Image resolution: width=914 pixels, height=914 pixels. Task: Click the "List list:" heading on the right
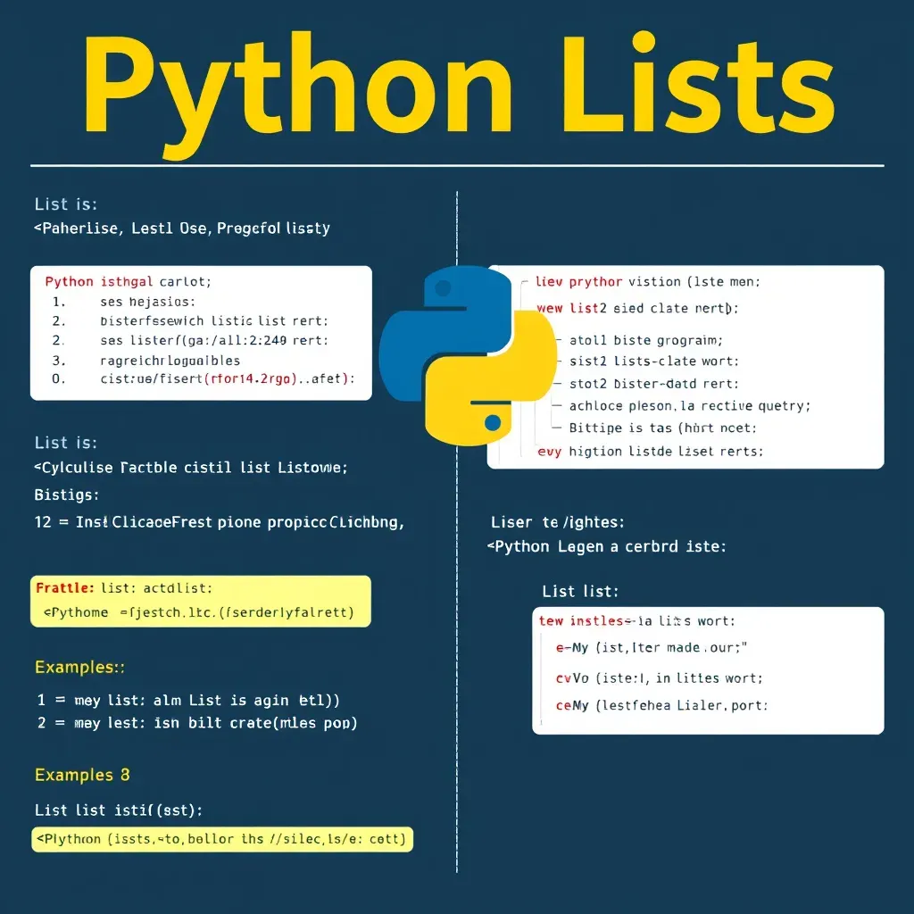[x=580, y=592]
